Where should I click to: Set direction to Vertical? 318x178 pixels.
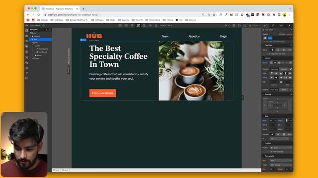click(284, 69)
